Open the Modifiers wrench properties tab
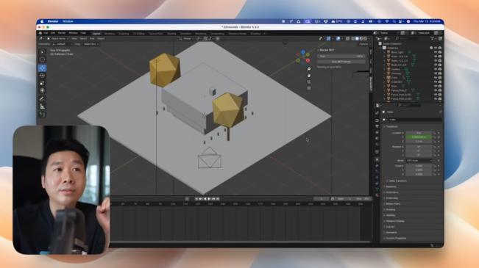The height and width of the screenshot is (268, 479). 377,165
